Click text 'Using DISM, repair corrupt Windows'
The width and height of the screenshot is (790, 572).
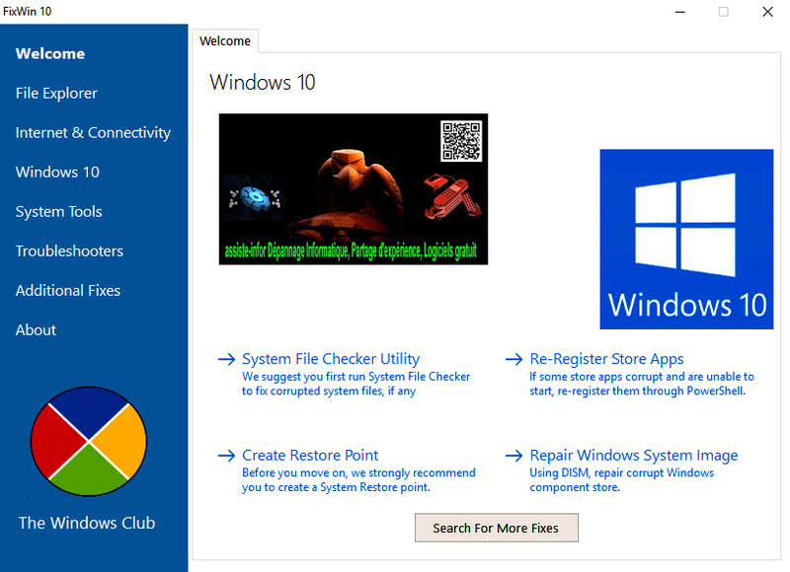click(x=622, y=473)
